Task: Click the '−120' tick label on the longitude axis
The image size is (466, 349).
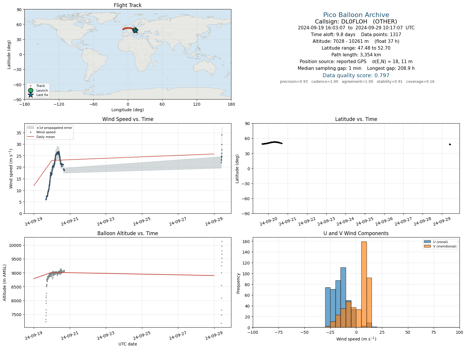Action: (59, 104)
